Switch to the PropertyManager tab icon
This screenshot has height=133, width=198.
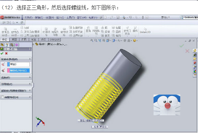pyautogui.click(x=7, y=45)
